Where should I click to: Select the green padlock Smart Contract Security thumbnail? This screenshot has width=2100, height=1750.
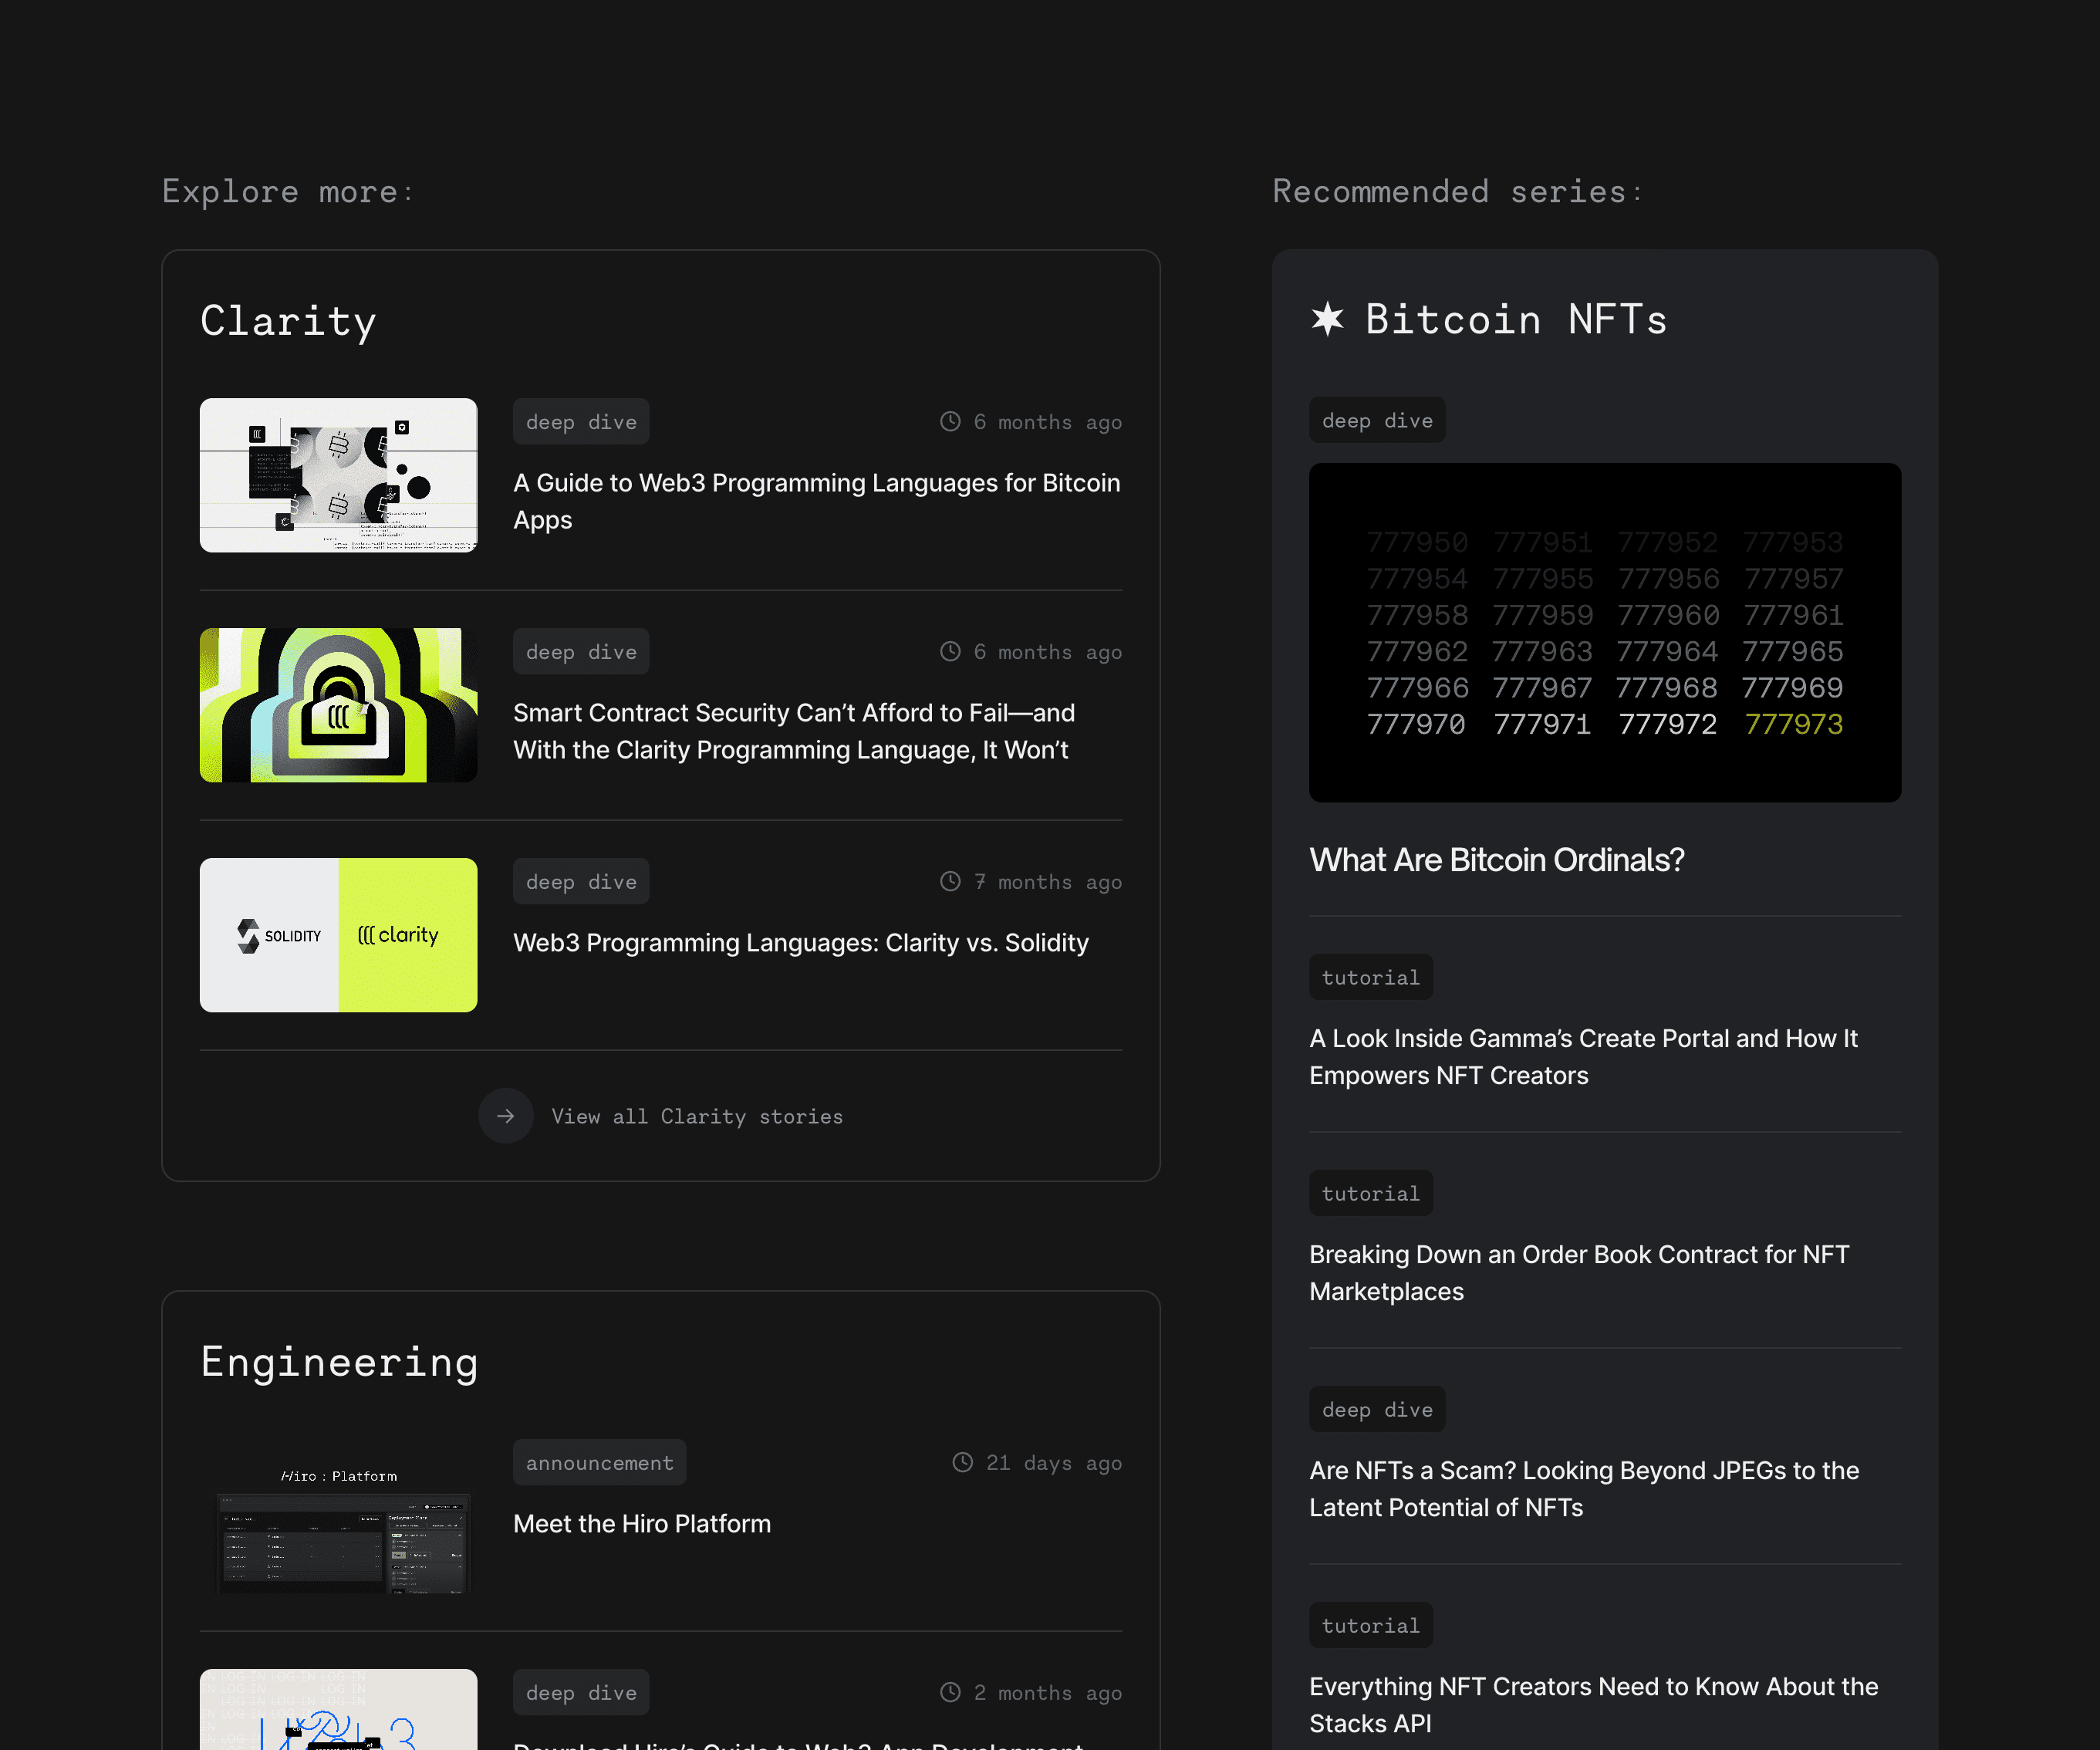[x=339, y=706]
